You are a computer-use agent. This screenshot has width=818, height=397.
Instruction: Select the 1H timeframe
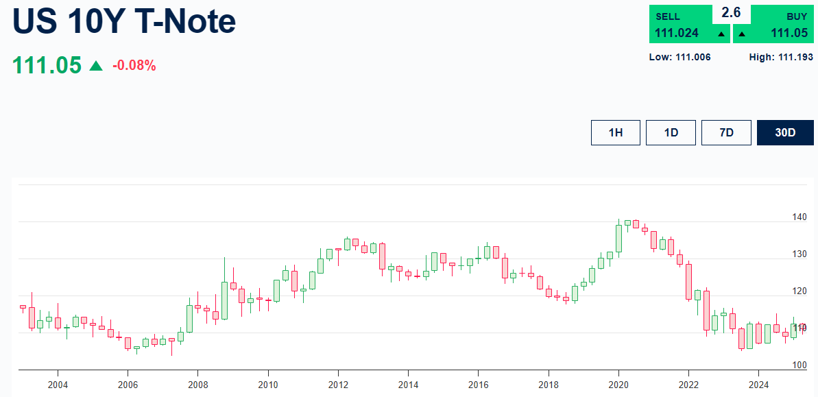click(x=615, y=132)
